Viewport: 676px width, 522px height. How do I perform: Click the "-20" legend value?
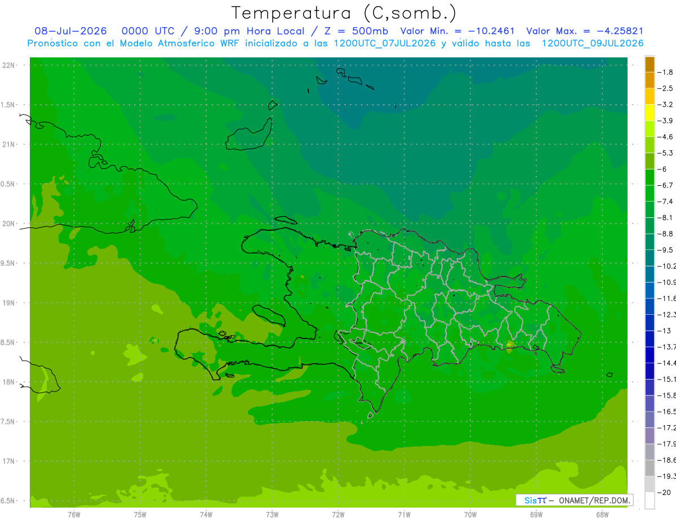[x=664, y=493]
